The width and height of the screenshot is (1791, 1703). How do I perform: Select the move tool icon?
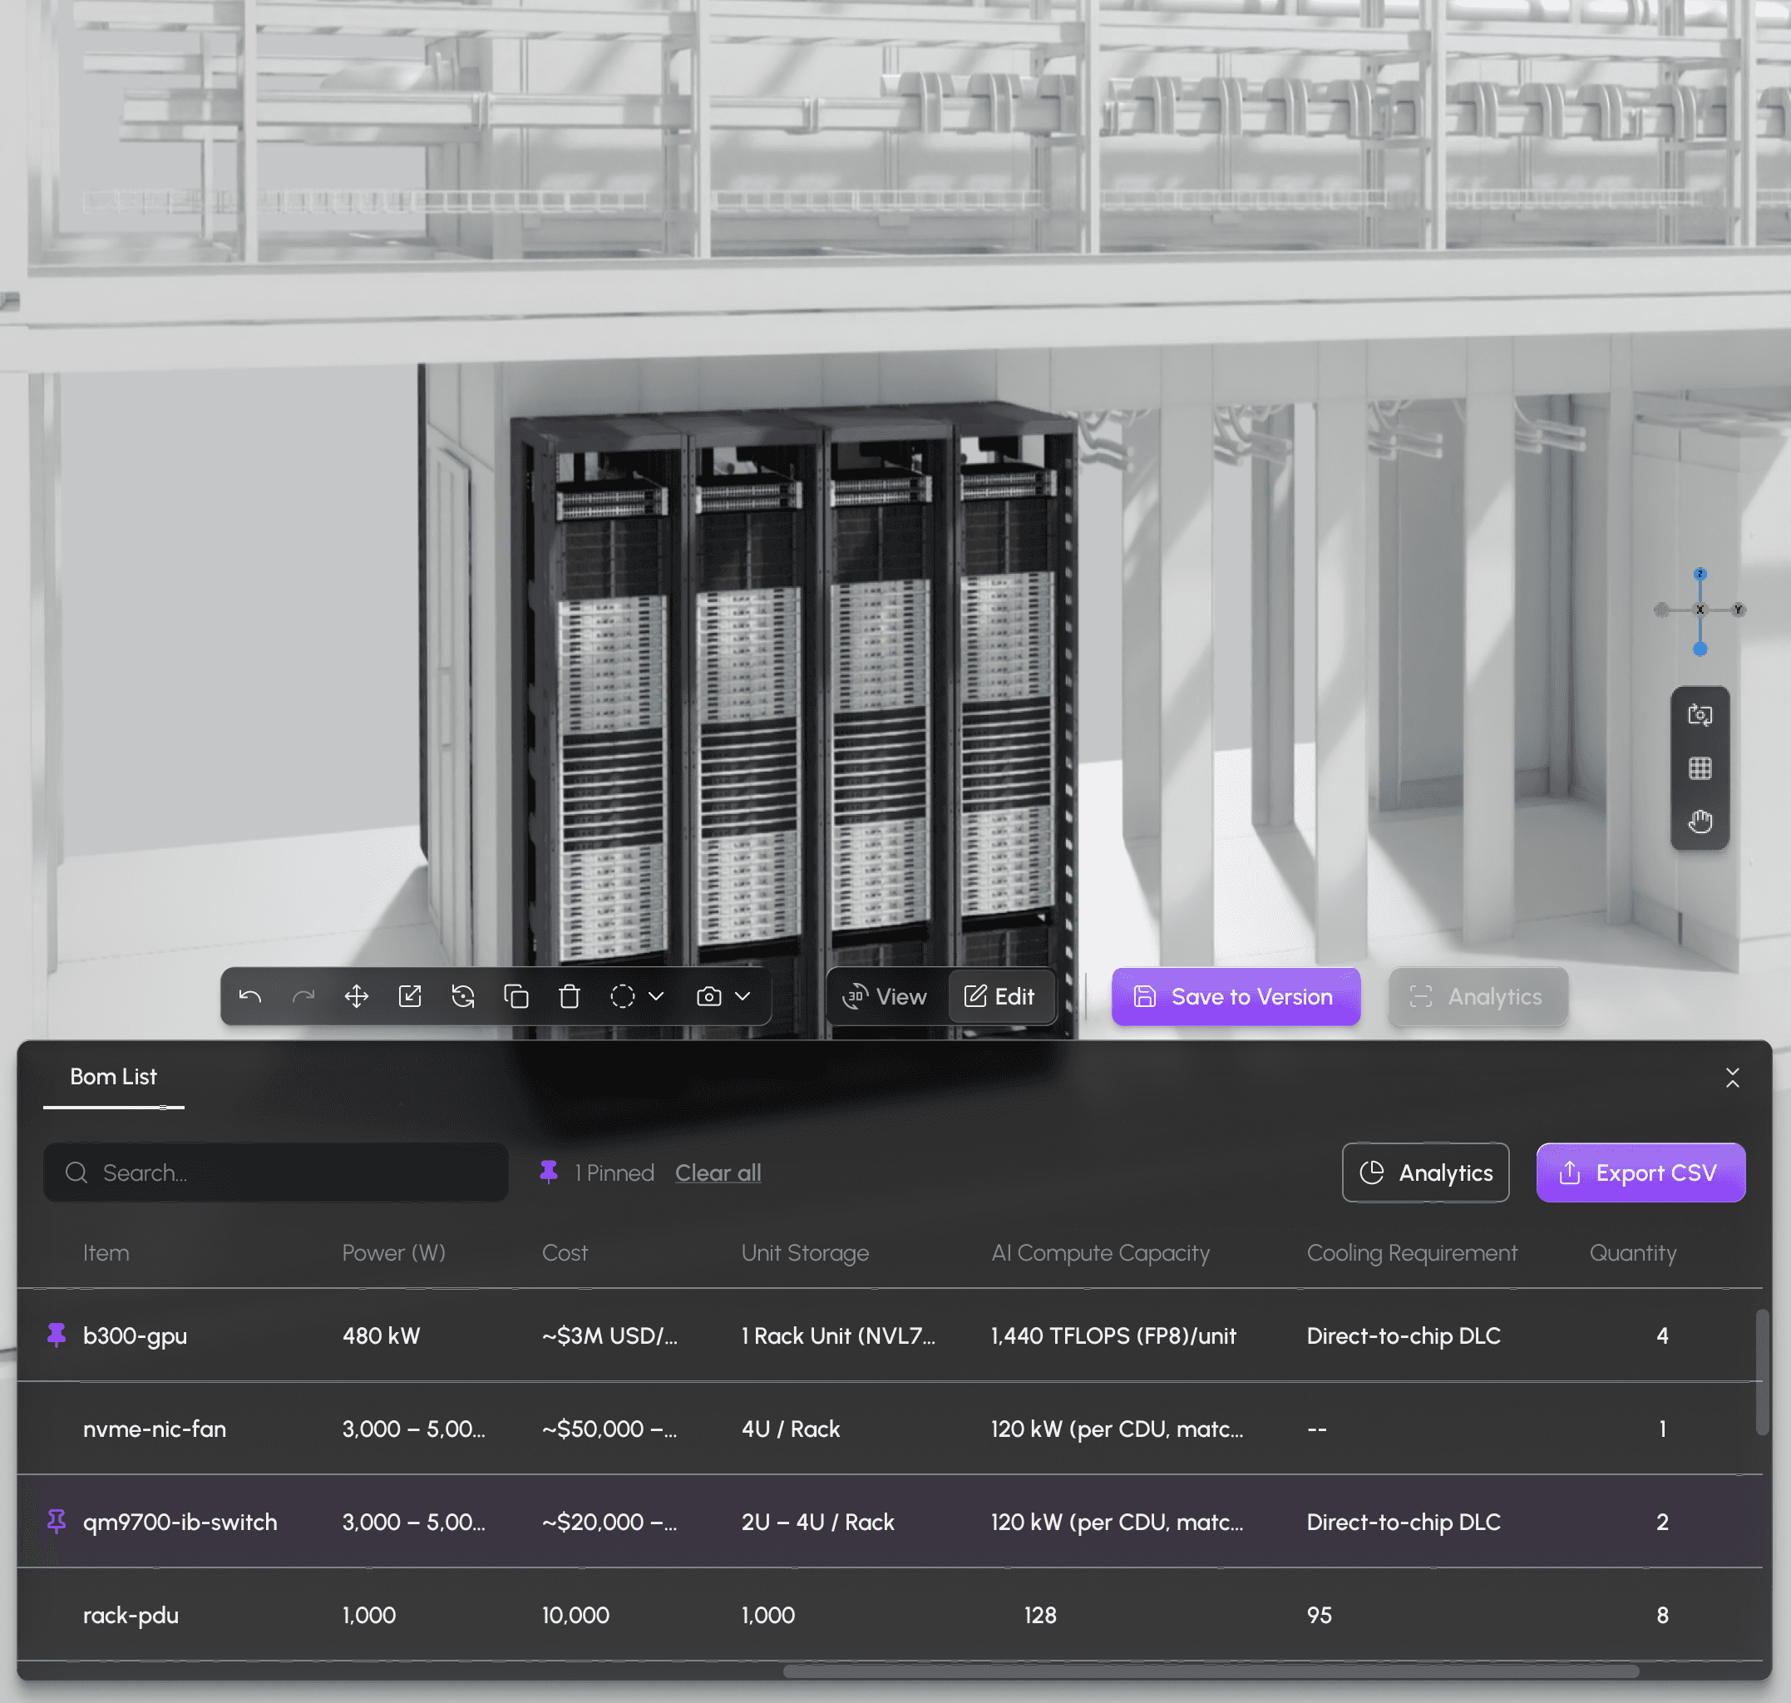tap(357, 997)
